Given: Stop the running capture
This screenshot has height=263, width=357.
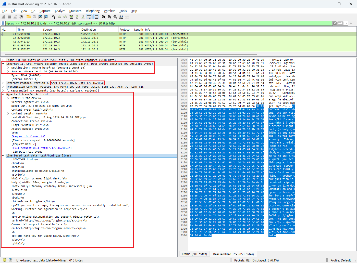Looking at the screenshot, I should 9,17.
